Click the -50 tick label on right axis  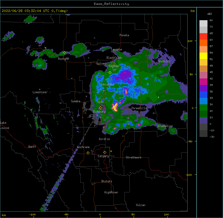tap(190, 141)
